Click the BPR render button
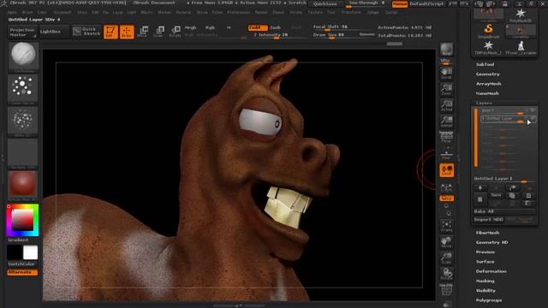The image size is (548, 308). (x=446, y=50)
